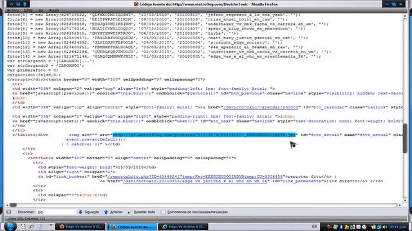
Task: Click the volume speaker tray icon
Action: [x=385, y=227]
